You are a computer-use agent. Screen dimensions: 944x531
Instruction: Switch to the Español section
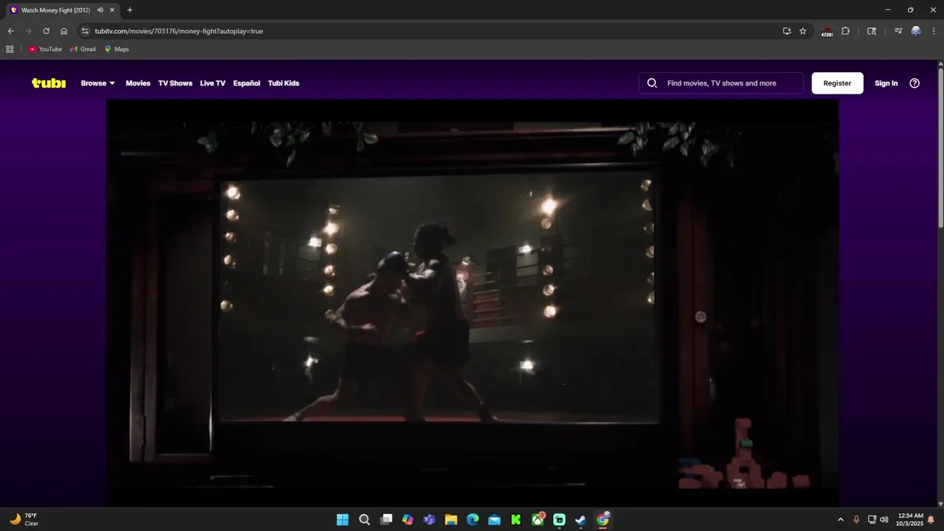246,83
